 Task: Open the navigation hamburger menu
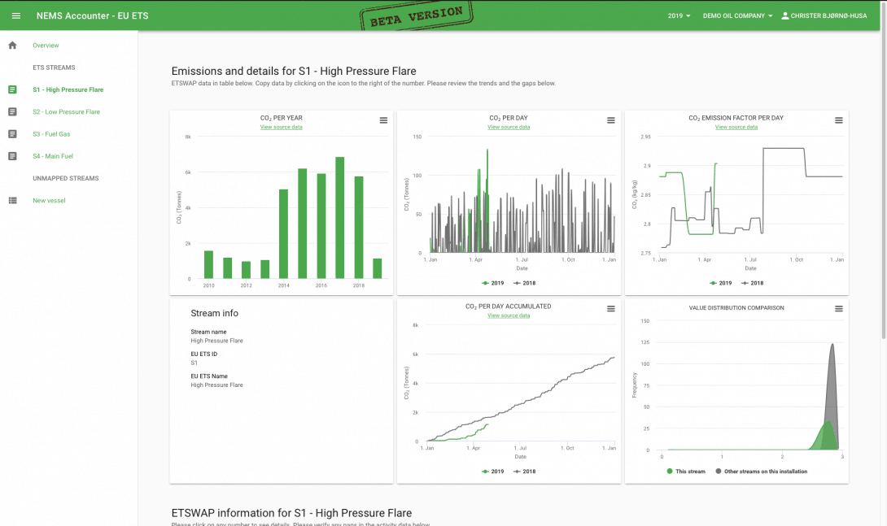pos(15,15)
